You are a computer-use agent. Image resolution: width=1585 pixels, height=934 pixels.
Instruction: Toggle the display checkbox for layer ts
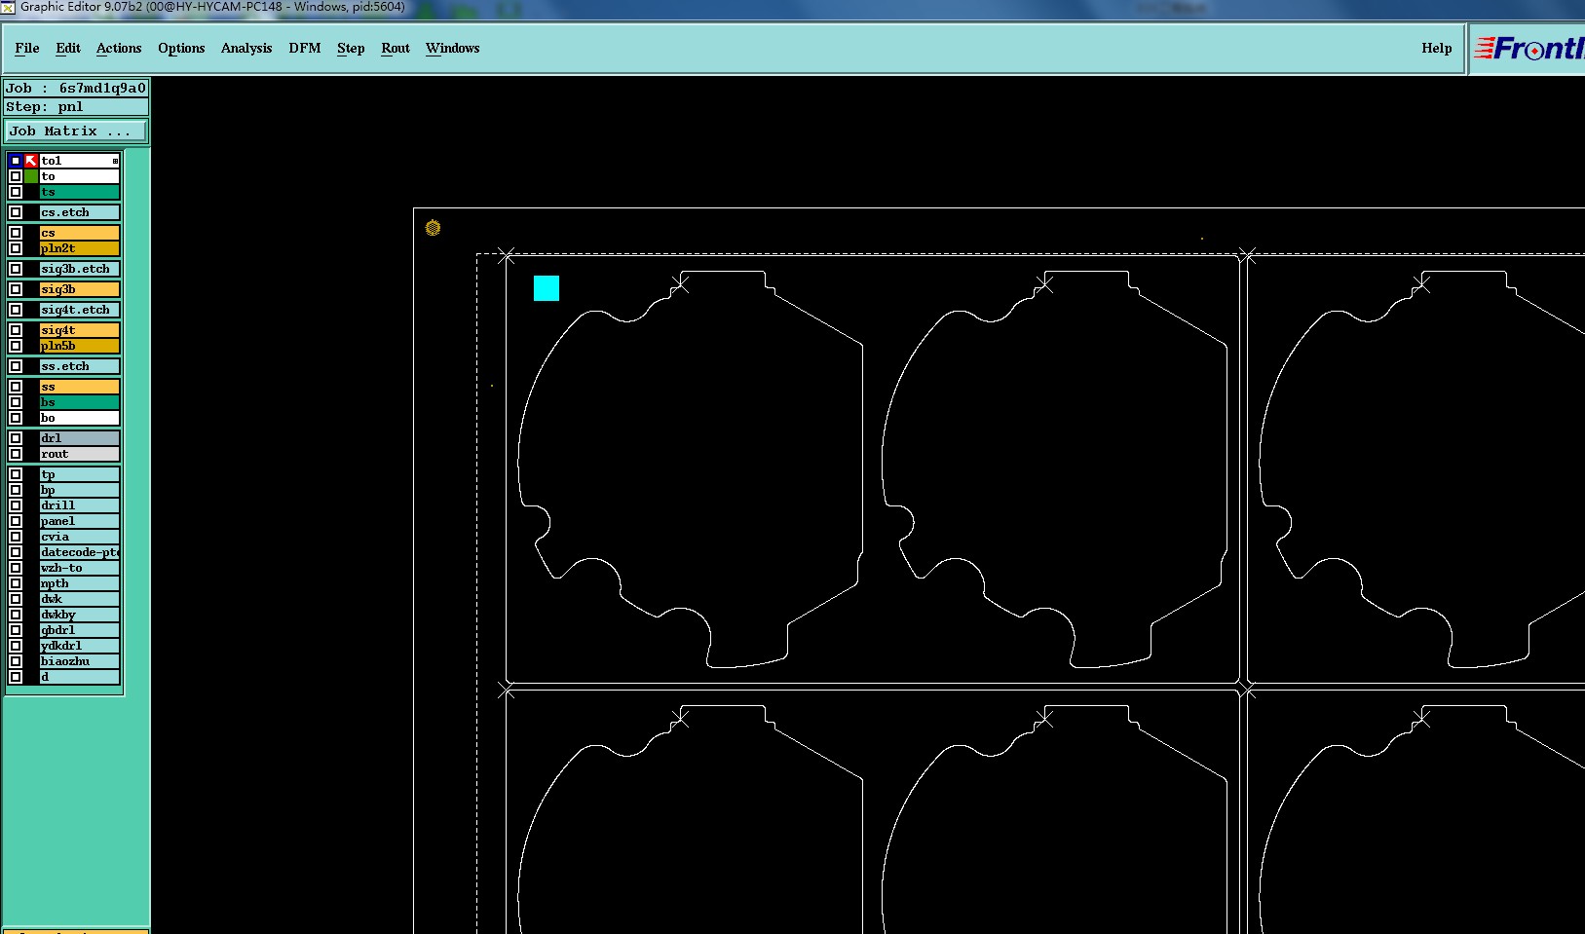[16, 192]
